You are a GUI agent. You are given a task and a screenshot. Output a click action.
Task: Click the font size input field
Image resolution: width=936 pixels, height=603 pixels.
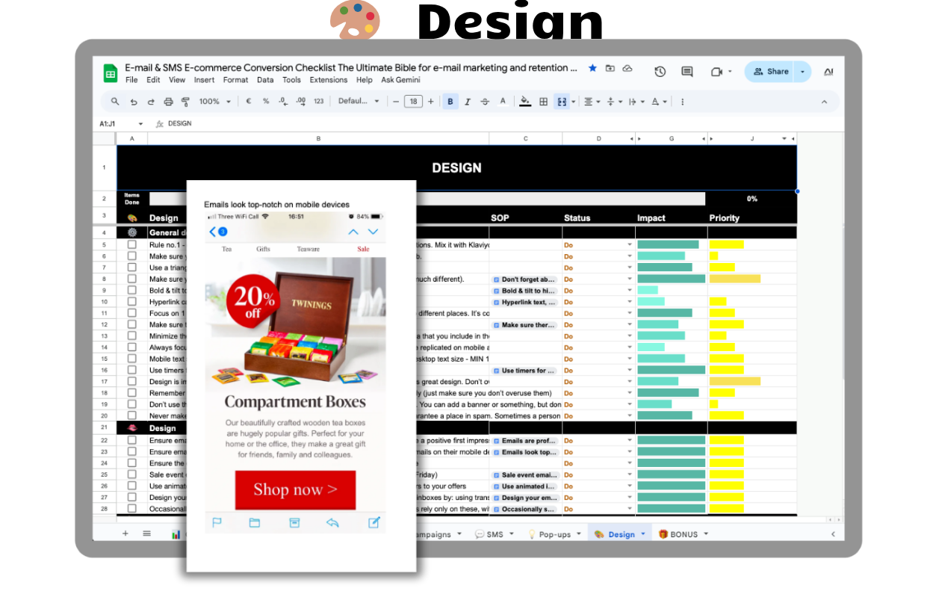[413, 102]
